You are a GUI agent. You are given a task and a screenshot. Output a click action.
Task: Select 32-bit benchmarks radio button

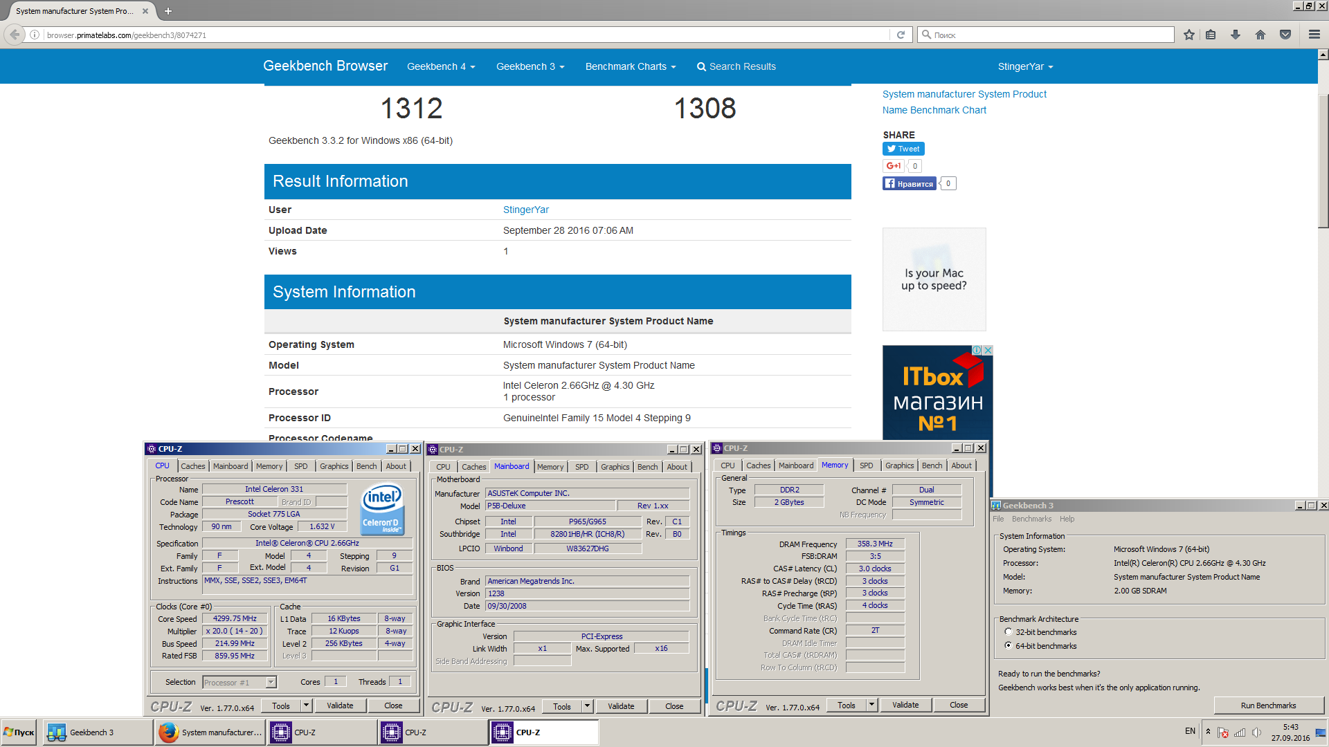point(1009,632)
